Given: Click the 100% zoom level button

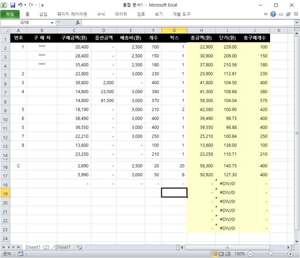Looking at the screenshot, I should [x=239, y=254].
